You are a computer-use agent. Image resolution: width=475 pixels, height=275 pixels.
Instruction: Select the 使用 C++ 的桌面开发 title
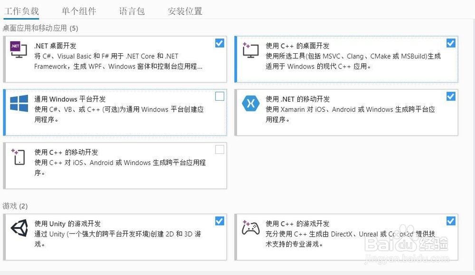[297, 46]
